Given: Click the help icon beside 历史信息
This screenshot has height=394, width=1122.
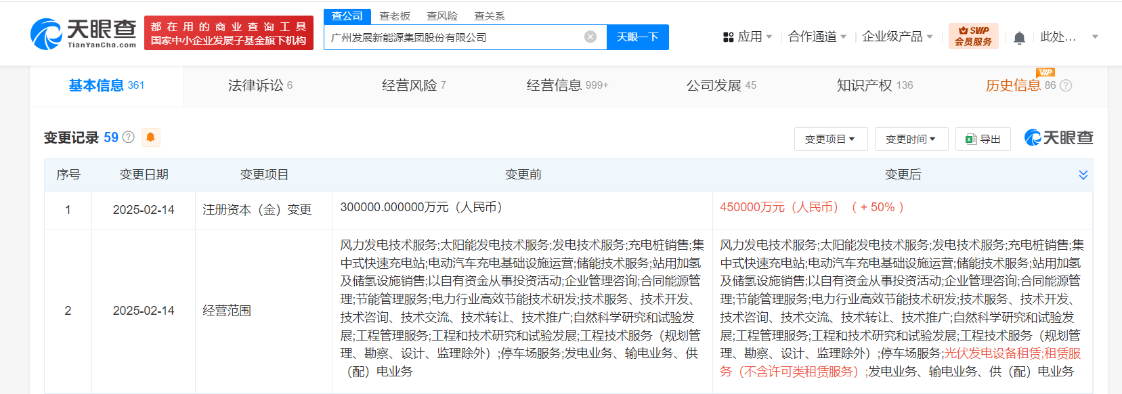Looking at the screenshot, I should (x=1066, y=85).
